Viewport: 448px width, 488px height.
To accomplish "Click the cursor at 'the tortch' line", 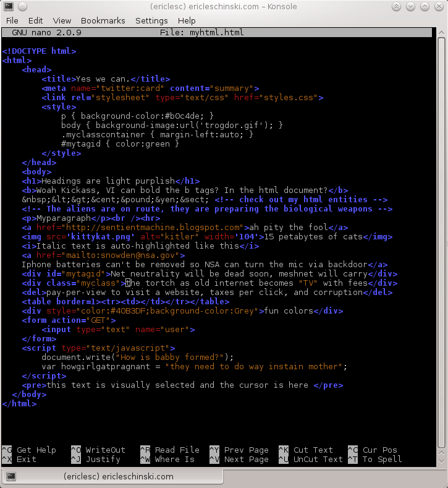I will click(x=128, y=283).
